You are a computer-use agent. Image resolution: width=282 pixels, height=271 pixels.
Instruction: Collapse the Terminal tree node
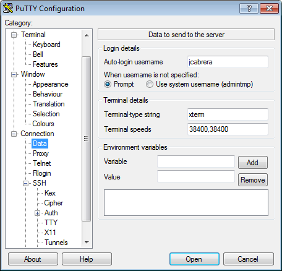(x=14, y=35)
